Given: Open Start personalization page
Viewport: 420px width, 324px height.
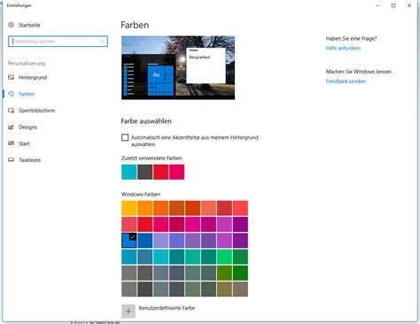Looking at the screenshot, I should 24,143.
